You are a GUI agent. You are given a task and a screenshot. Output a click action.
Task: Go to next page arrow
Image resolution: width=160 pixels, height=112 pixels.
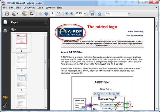(46, 13)
